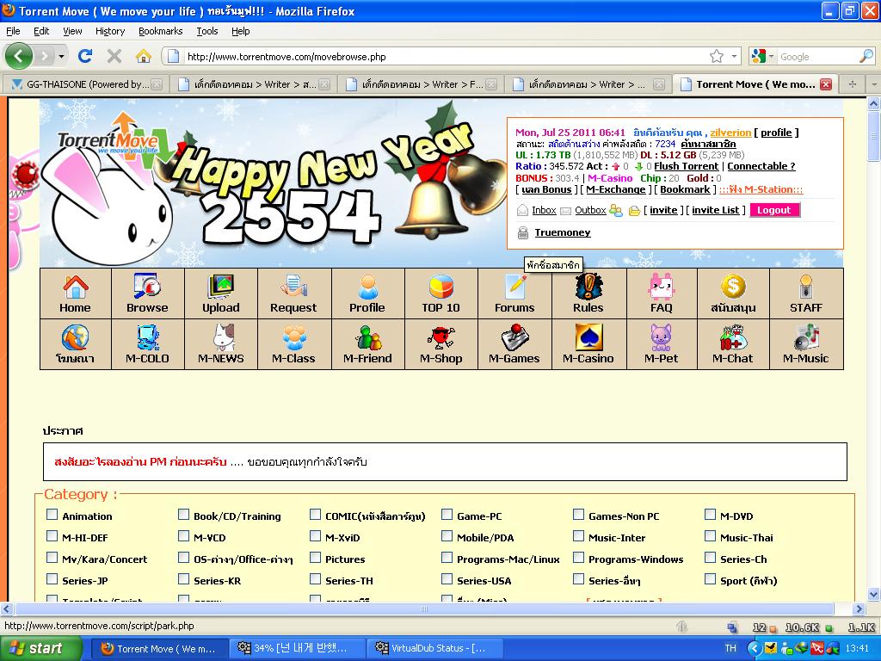
Task: Focus the Google search box
Action: pyautogui.click(x=817, y=56)
